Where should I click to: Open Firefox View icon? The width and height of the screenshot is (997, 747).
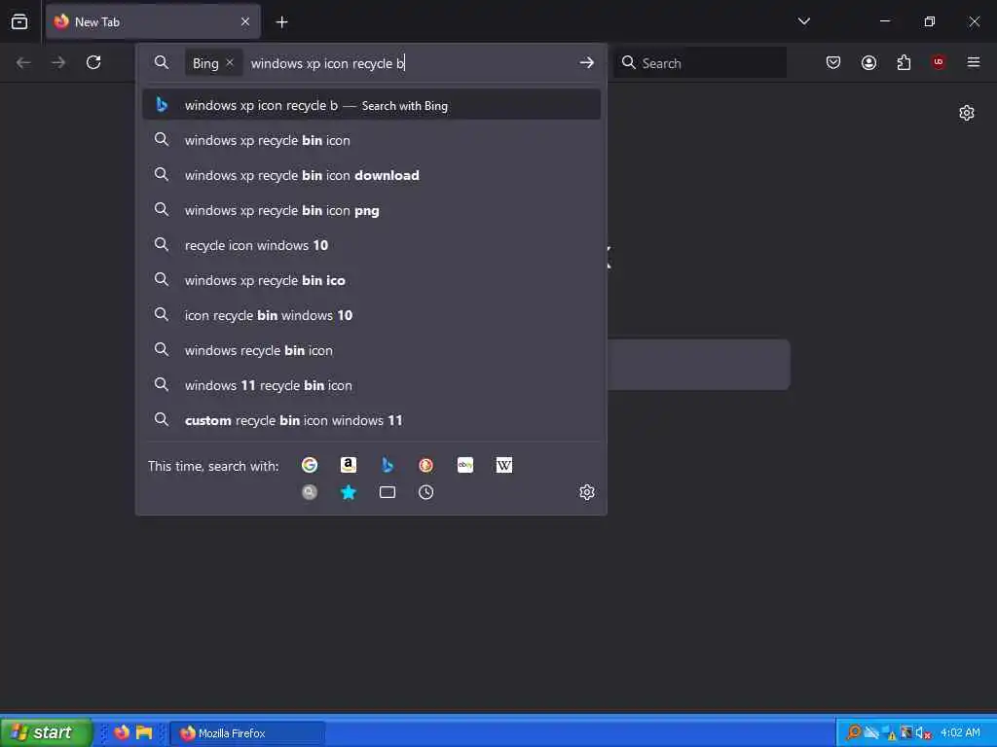click(19, 21)
